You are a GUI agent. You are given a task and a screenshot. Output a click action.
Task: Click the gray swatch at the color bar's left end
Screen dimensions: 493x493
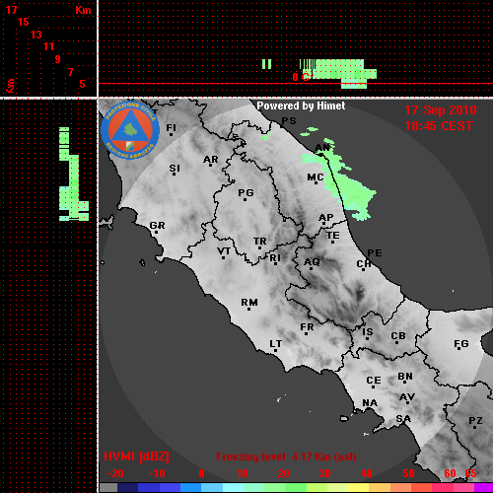(x=108, y=487)
